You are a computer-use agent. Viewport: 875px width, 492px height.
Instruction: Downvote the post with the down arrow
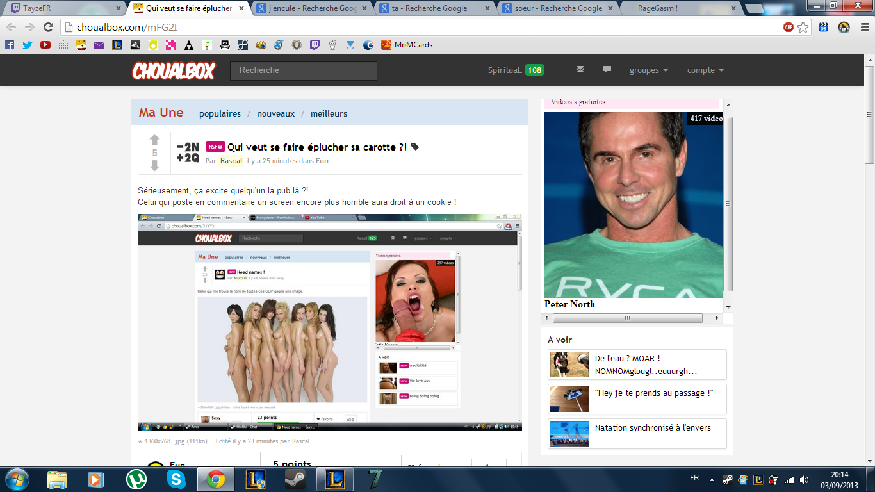[x=154, y=166]
